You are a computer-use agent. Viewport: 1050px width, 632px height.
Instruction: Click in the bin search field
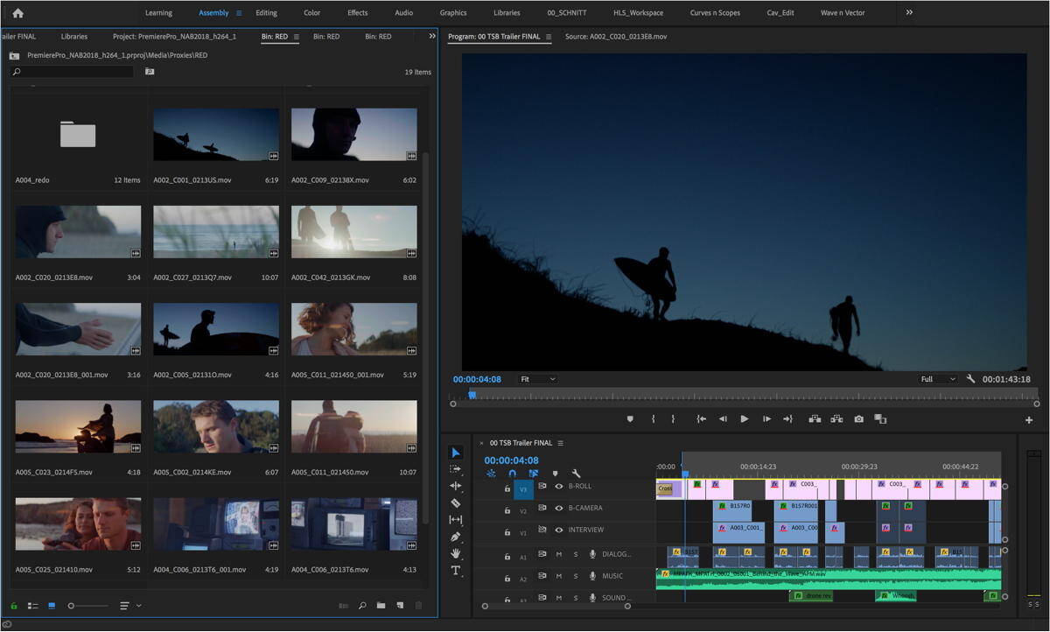(x=73, y=72)
